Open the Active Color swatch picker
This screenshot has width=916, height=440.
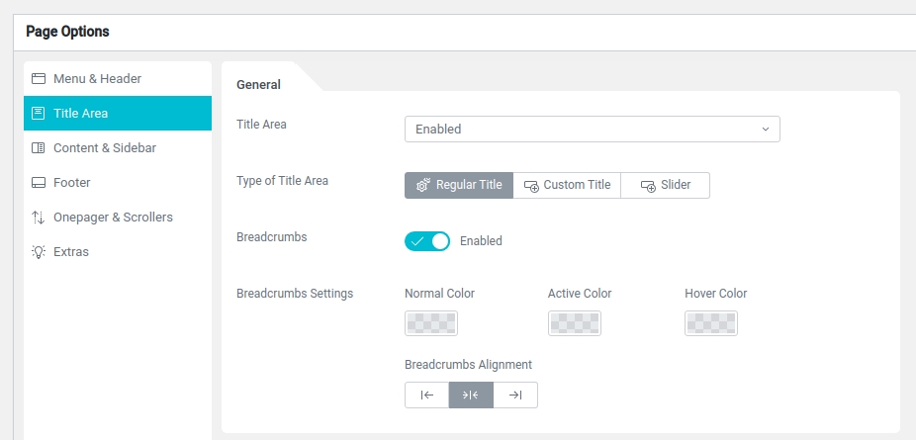(575, 323)
